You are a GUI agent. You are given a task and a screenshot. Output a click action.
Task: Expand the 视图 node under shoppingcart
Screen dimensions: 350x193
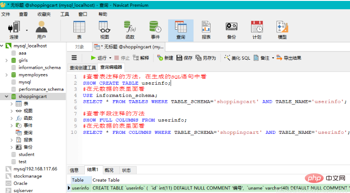(x=11, y=111)
